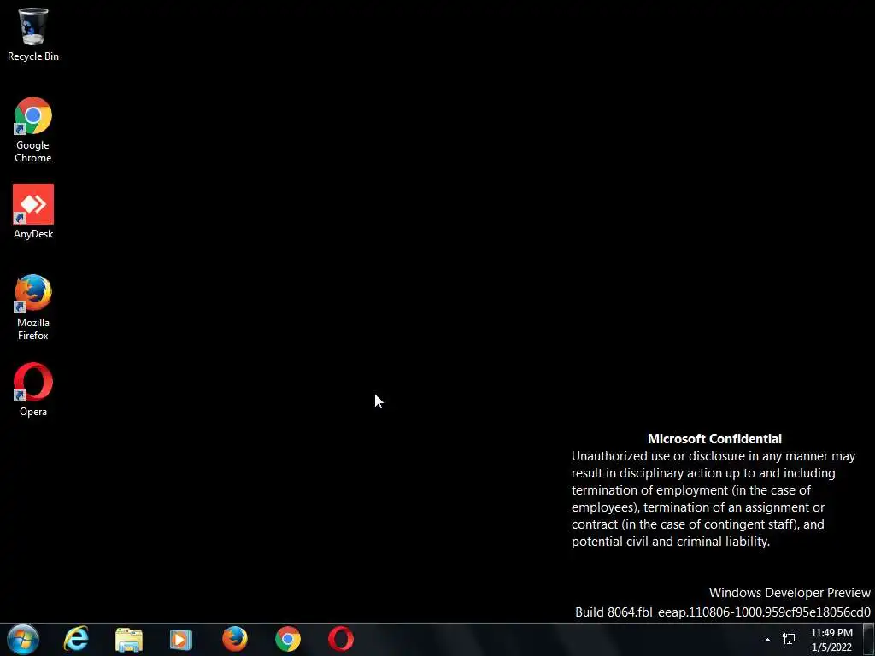Viewport: 875px width, 656px height.
Task: Open the Windows Start orb
Action: coord(23,639)
